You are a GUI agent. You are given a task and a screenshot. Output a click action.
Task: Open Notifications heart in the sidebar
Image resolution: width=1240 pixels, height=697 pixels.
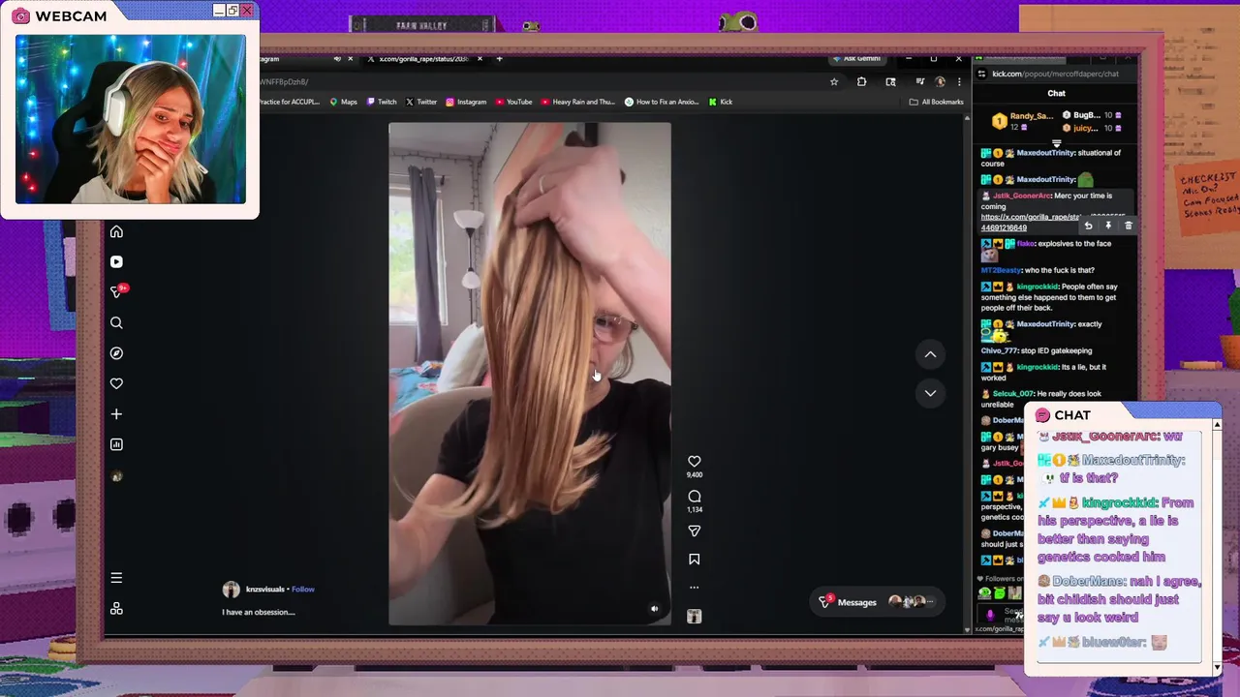[116, 383]
